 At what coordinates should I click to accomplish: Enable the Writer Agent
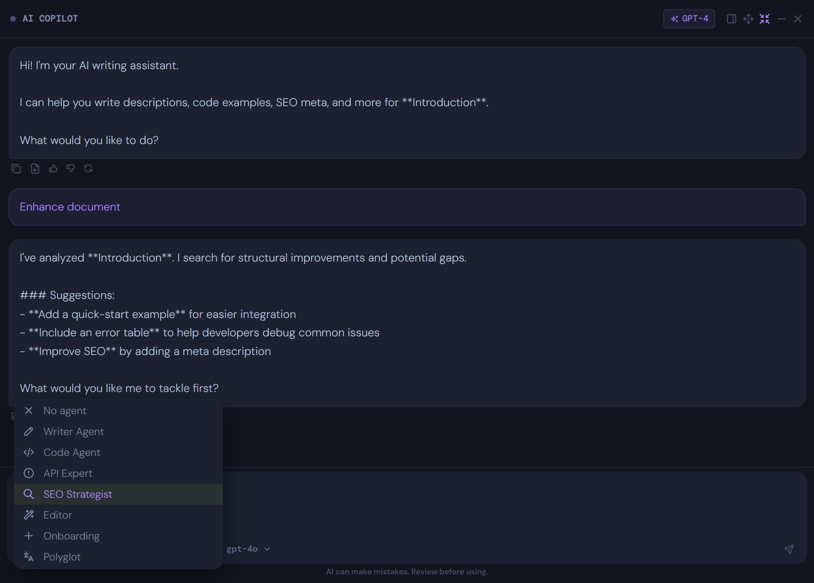(x=73, y=431)
